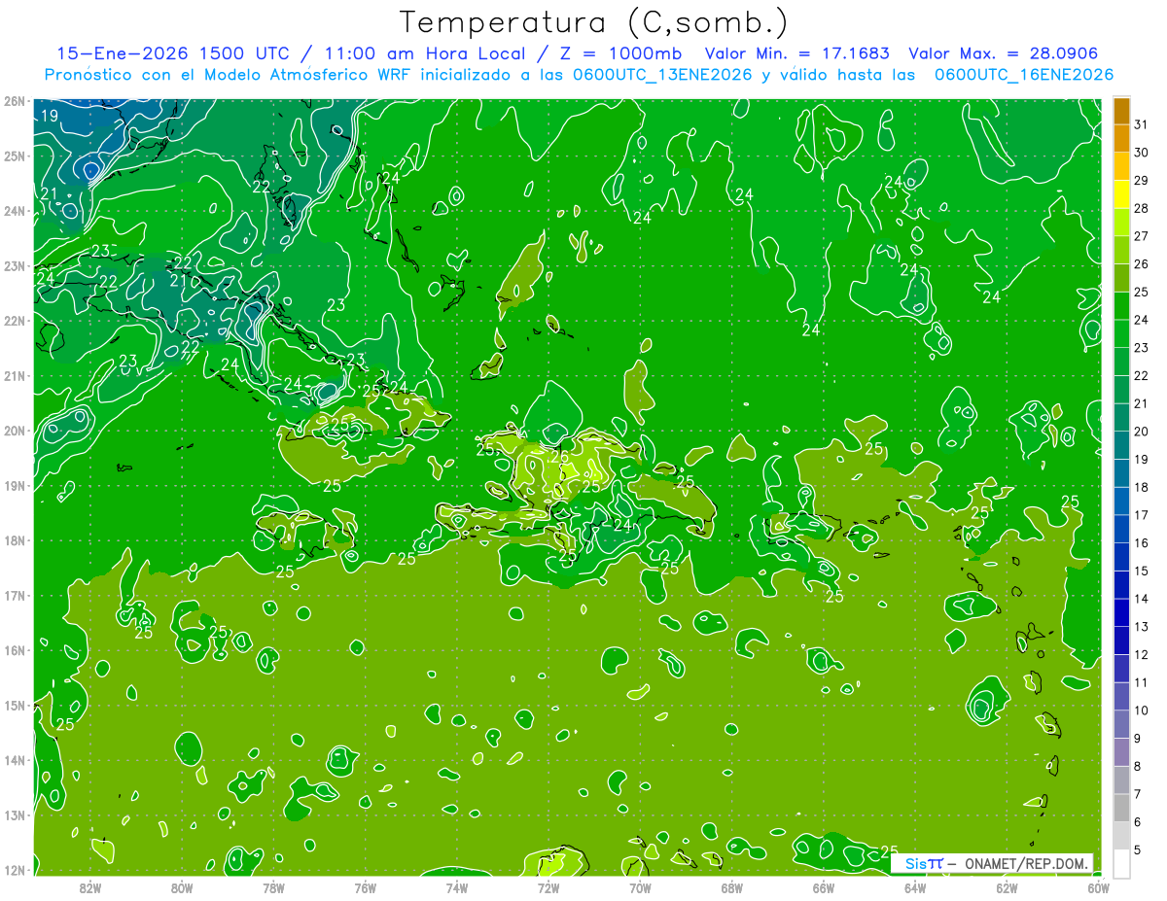The image size is (1167, 901).
Task: Click the '62W' longitude axis label
Action: point(1007,887)
